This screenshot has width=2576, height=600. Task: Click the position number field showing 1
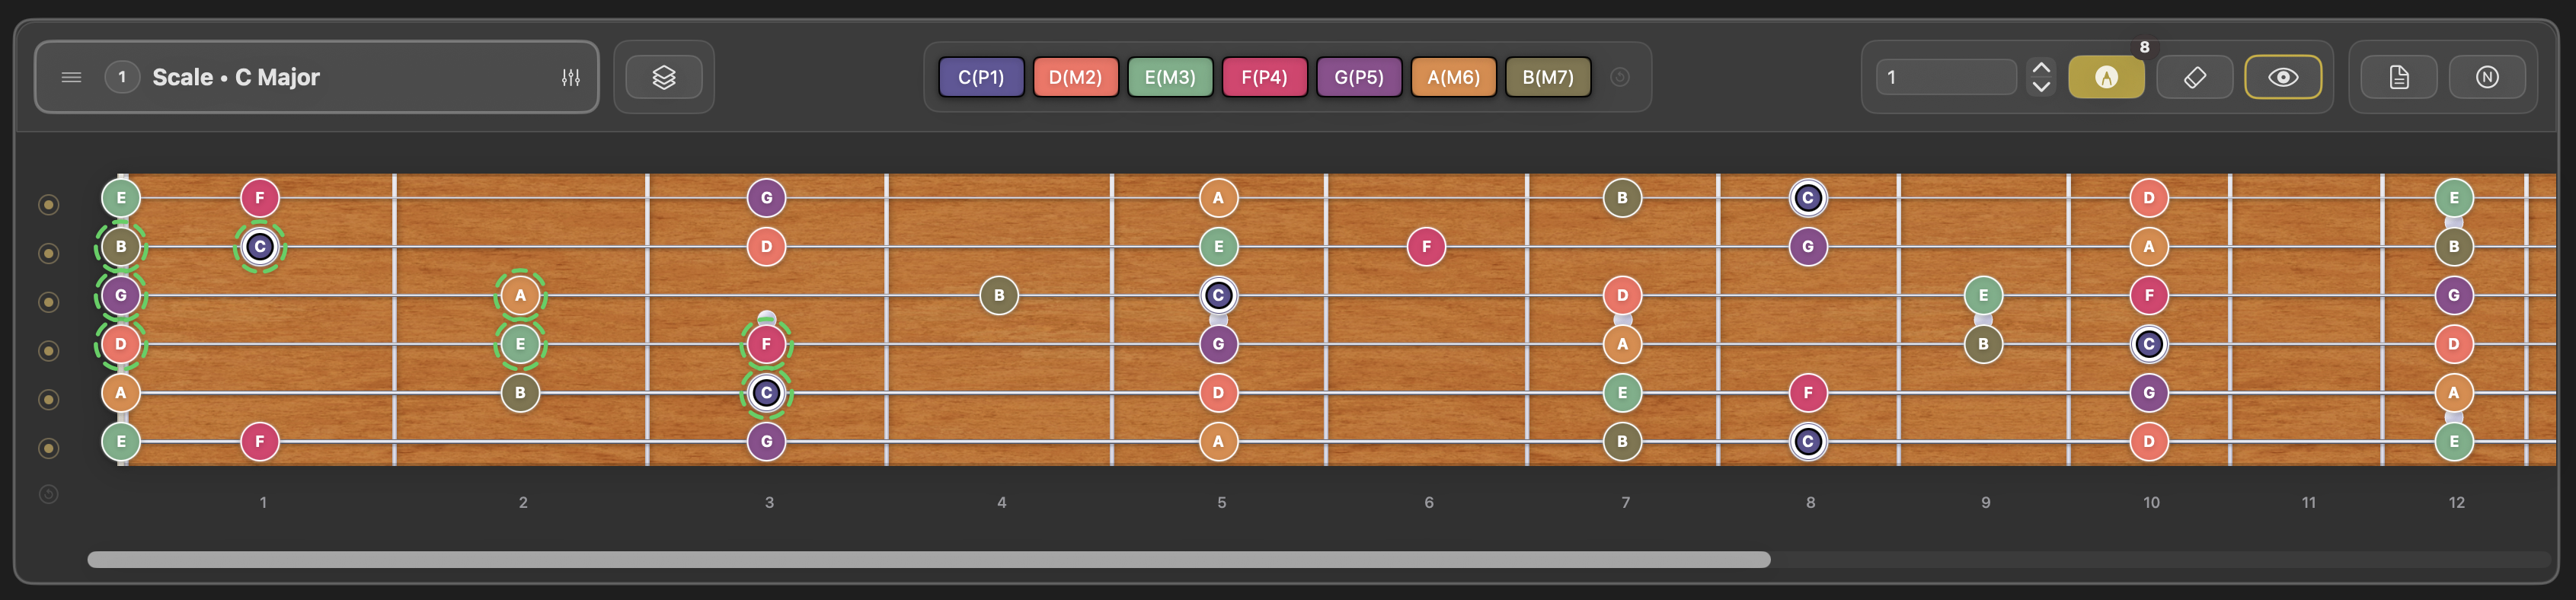pos(1946,77)
